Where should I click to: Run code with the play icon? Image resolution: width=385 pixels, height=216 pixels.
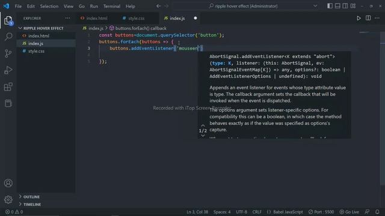tap(359, 18)
